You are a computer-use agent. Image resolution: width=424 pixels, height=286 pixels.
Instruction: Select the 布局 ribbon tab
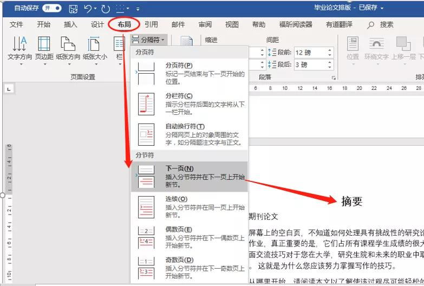click(124, 24)
